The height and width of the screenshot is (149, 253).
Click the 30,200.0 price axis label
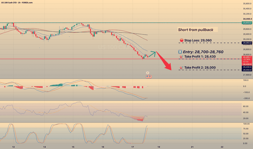pos(247,14)
